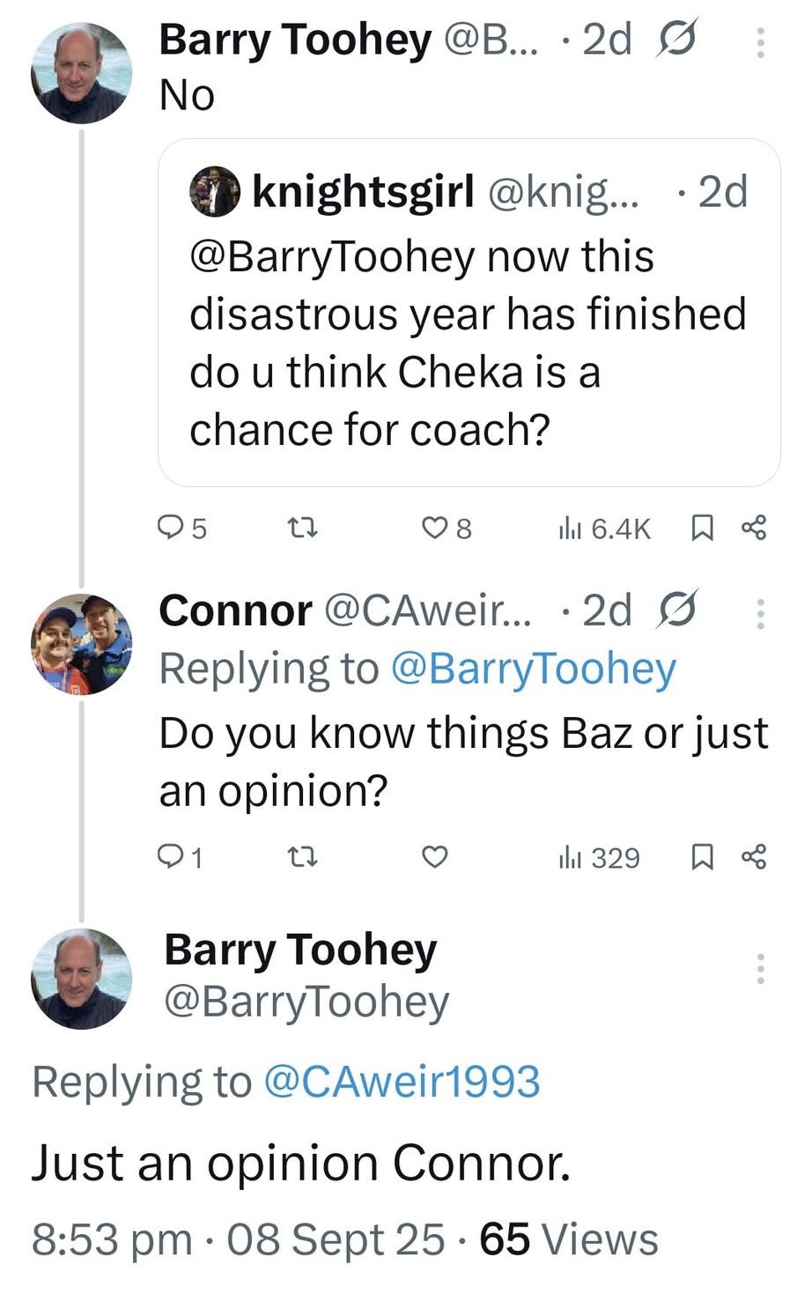View analytics showing 329 views
Image resolution: width=812 pixels, height=1294 pixels.
pos(599,857)
